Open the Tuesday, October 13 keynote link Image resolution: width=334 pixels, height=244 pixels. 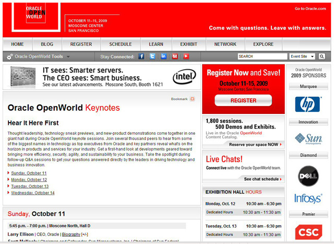click(x=30, y=186)
